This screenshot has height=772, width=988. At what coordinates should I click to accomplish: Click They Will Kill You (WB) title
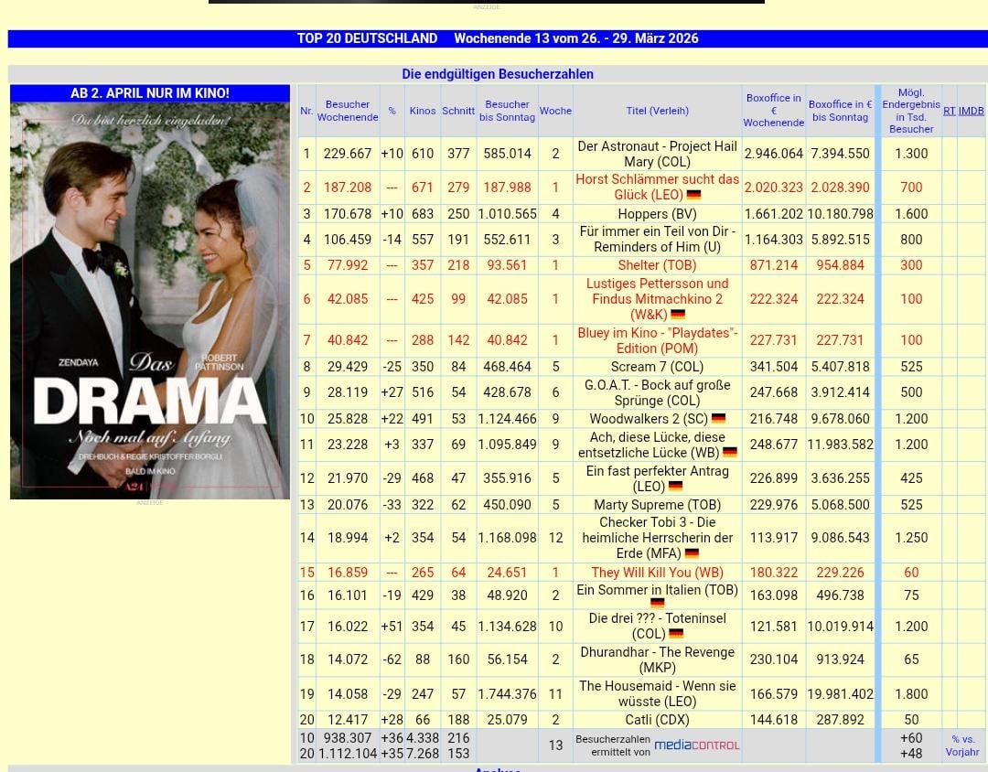click(657, 573)
